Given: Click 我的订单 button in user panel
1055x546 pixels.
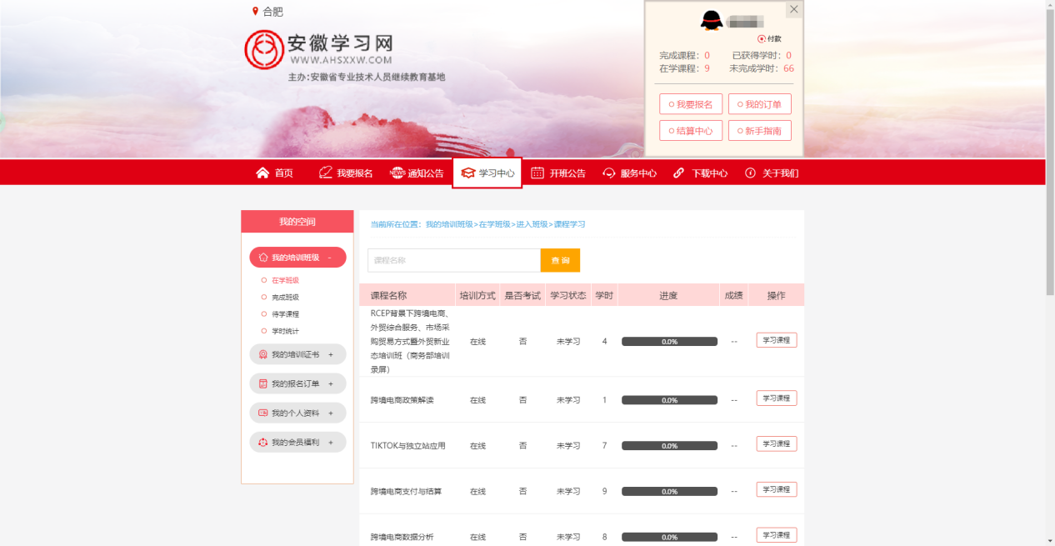Looking at the screenshot, I should (x=760, y=104).
